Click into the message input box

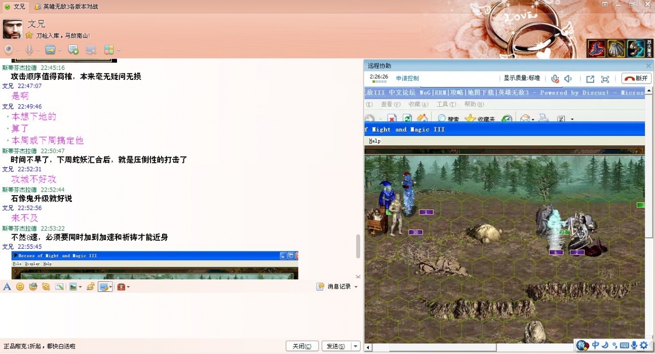point(180,315)
